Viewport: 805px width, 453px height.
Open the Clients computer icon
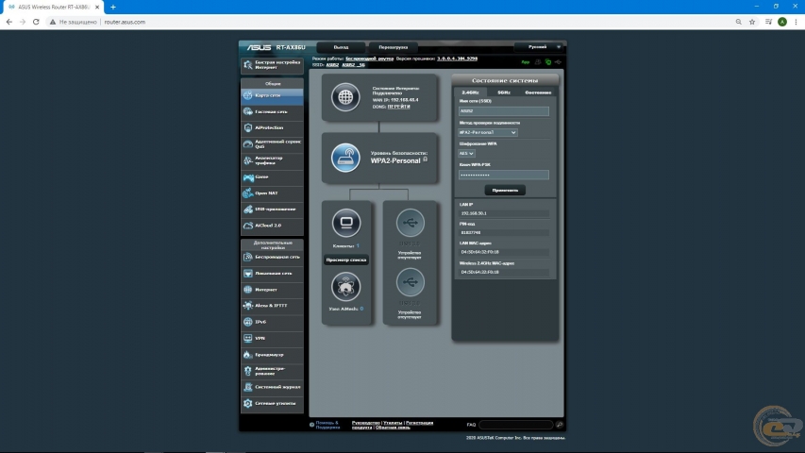pyautogui.click(x=346, y=223)
